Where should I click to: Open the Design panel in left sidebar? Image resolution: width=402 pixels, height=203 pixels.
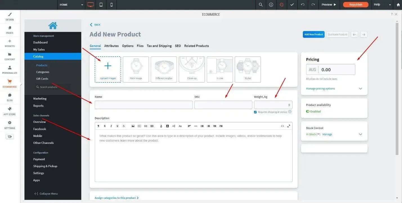point(10,17)
